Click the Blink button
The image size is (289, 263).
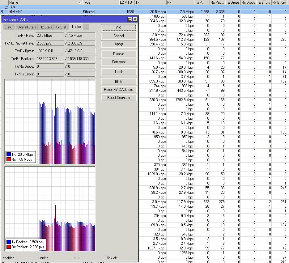click(119, 82)
